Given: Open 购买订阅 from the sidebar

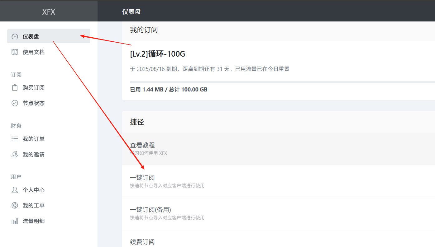Looking at the screenshot, I should [33, 87].
